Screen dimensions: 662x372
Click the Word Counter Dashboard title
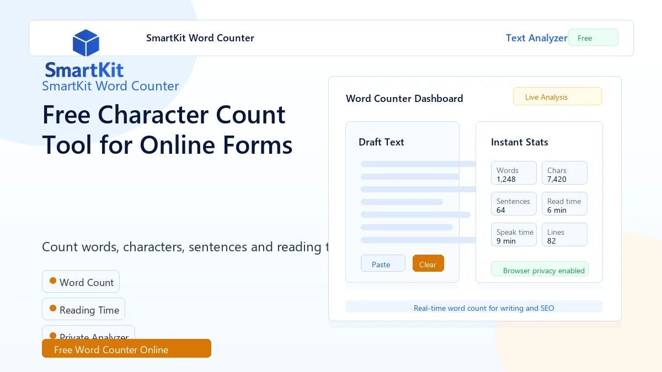click(404, 98)
